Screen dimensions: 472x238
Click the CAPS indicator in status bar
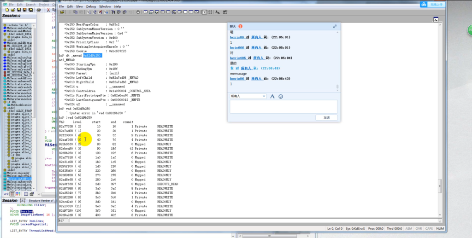tap(429, 229)
